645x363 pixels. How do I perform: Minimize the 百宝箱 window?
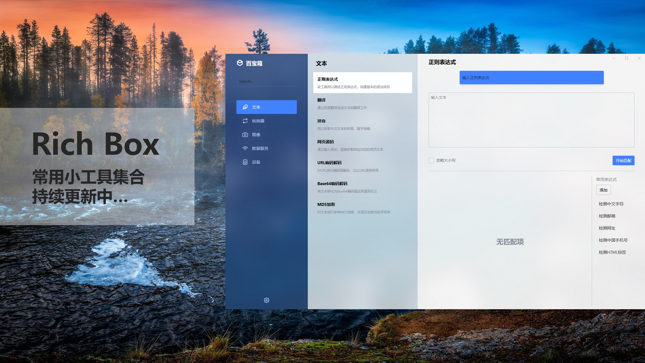pos(614,58)
